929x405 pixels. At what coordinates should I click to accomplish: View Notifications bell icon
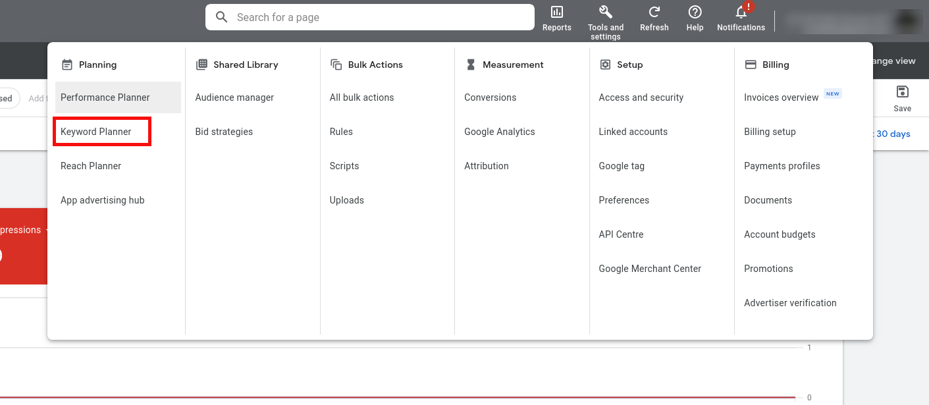click(741, 13)
